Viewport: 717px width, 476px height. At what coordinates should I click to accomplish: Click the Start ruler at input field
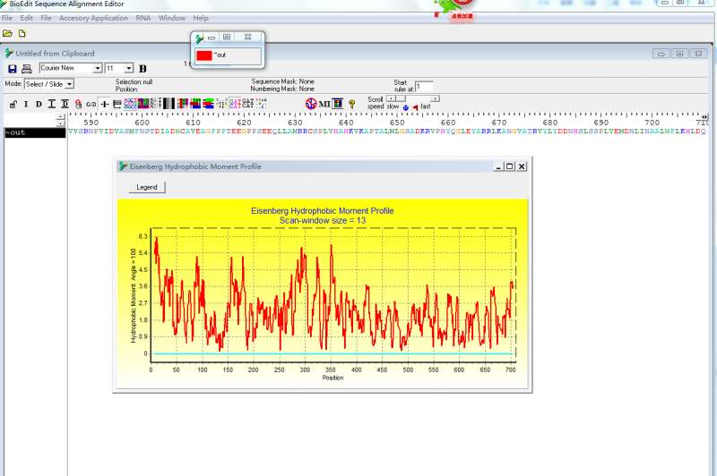[x=423, y=87]
